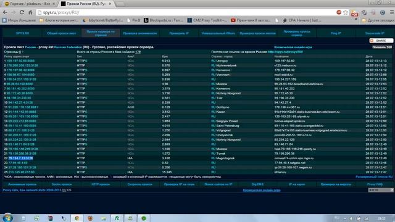Image resolution: width=395 pixels, height=222 pixels.
Task: Click the browser forward arrow
Action: tap(13, 12)
